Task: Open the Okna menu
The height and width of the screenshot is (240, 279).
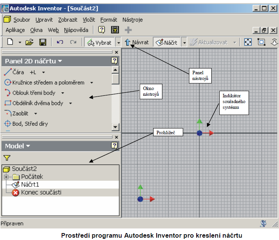Action: point(36,30)
